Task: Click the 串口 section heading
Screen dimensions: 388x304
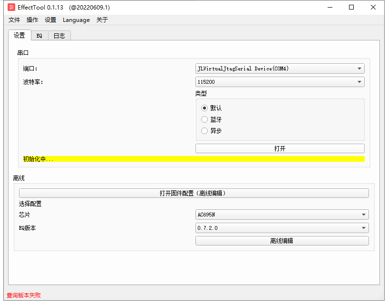Action: click(23, 53)
